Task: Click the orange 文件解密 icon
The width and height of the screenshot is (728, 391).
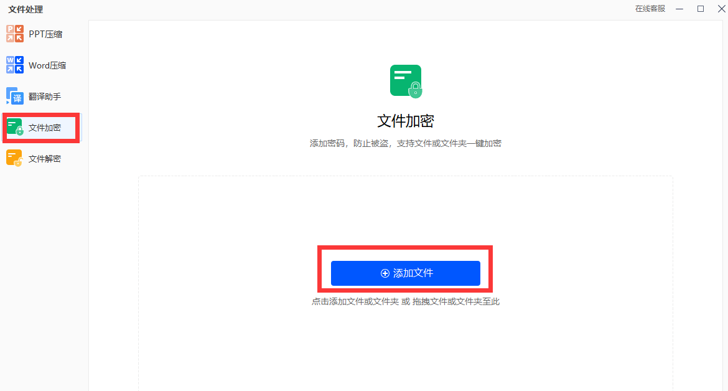Action: tap(15, 158)
